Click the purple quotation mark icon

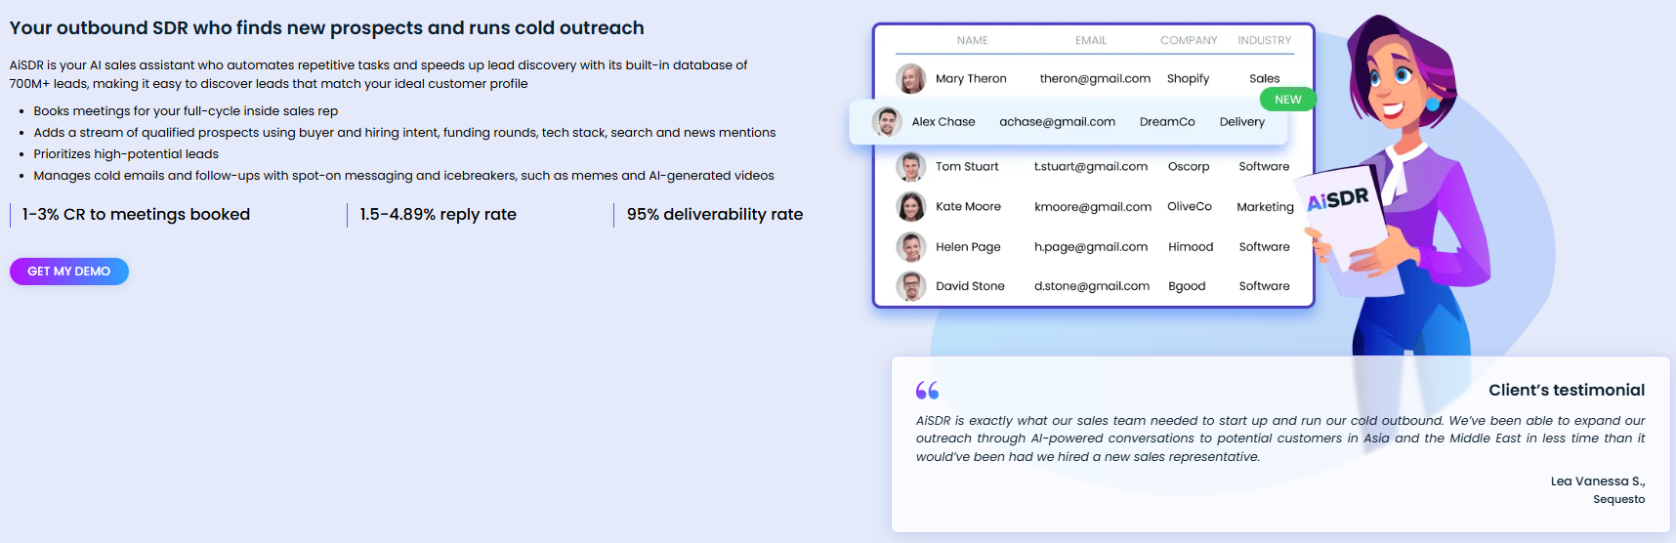click(x=927, y=391)
